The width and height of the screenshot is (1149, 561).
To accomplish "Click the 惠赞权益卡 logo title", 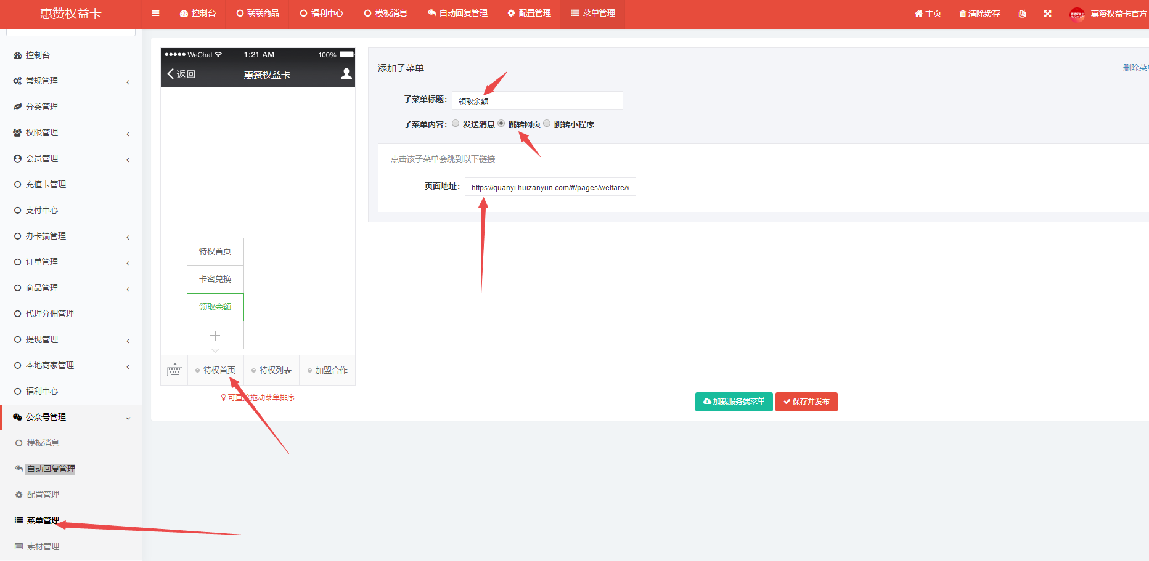I will pyautogui.click(x=71, y=14).
